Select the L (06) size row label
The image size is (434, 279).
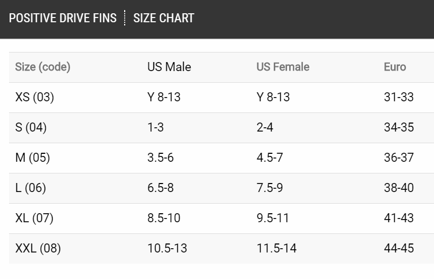[x=31, y=188]
